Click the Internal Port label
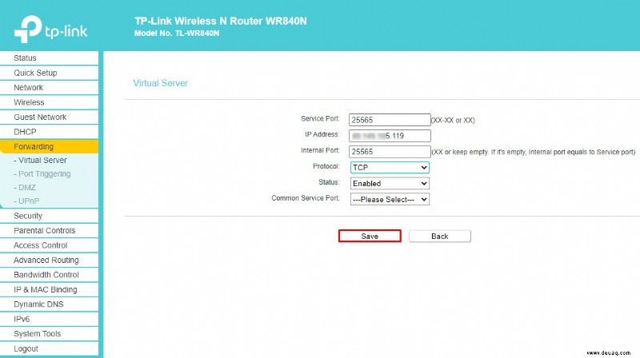640x358 pixels. pyautogui.click(x=320, y=150)
